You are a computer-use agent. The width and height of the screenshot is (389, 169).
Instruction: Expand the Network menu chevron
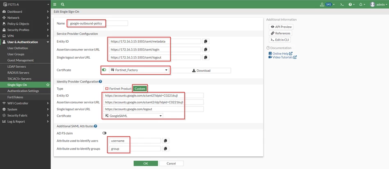pos(48,18)
